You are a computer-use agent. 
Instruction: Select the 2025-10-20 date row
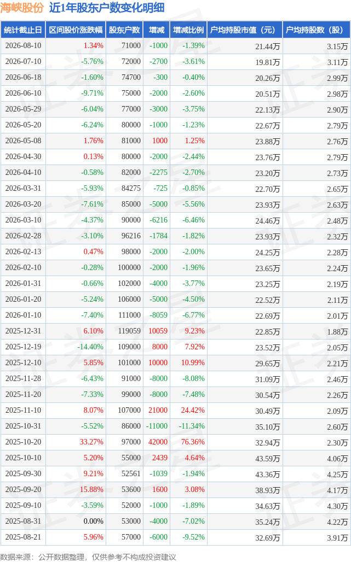tap(175, 442)
